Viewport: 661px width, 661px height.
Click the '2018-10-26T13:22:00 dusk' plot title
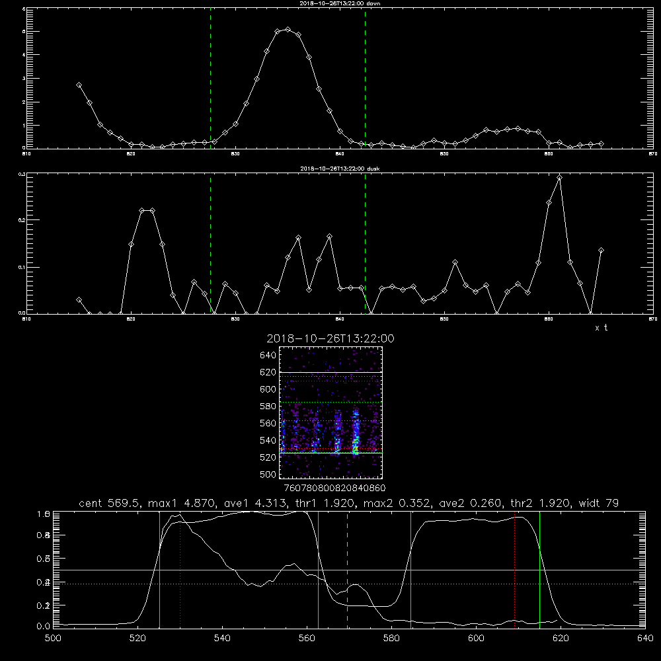tap(340, 169)
